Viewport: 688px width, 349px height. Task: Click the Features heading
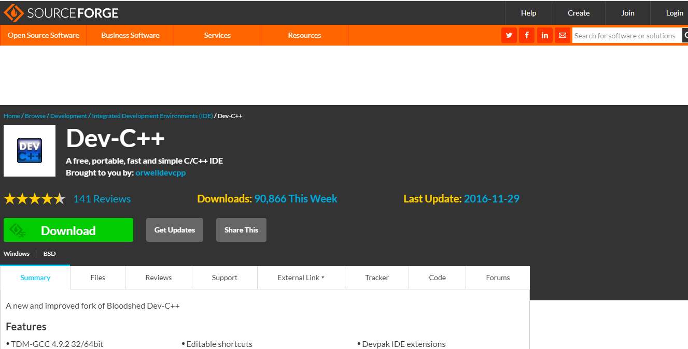click(x=26, y=327)
